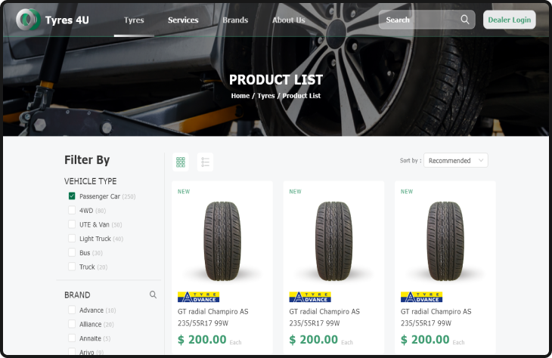The height and width of the screenshot is (358, 552).
Task: Uncheck the Passenger Car filter
Action: (x=72, y=196)
